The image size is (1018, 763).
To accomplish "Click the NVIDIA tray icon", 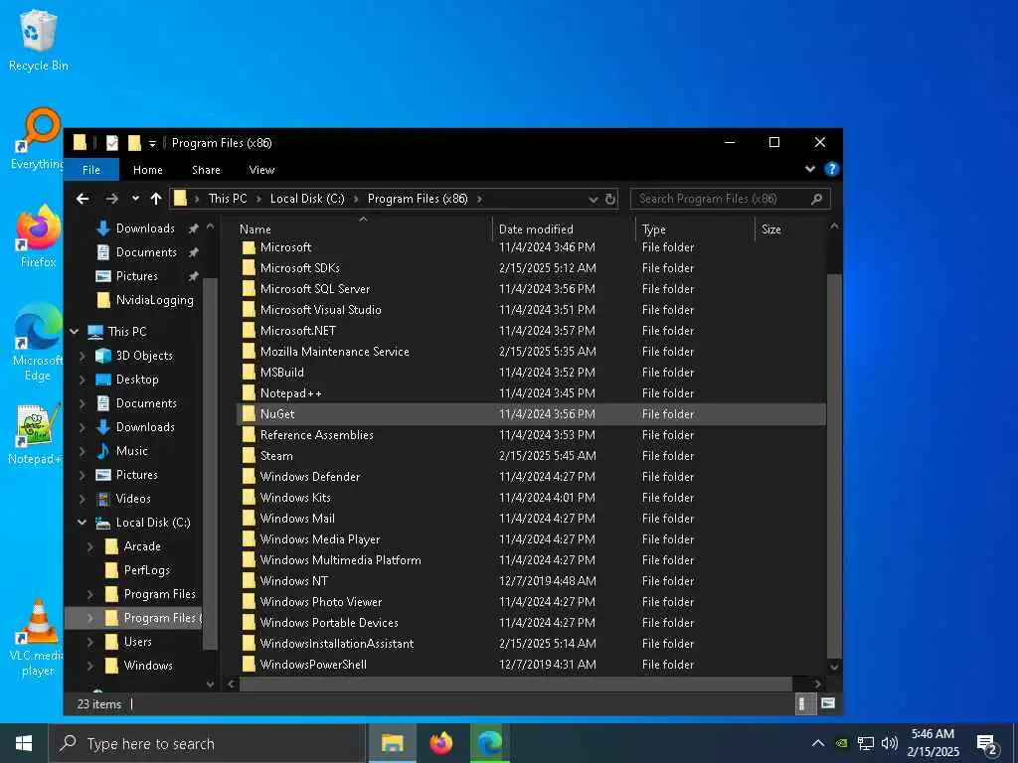I will [841, 743].
